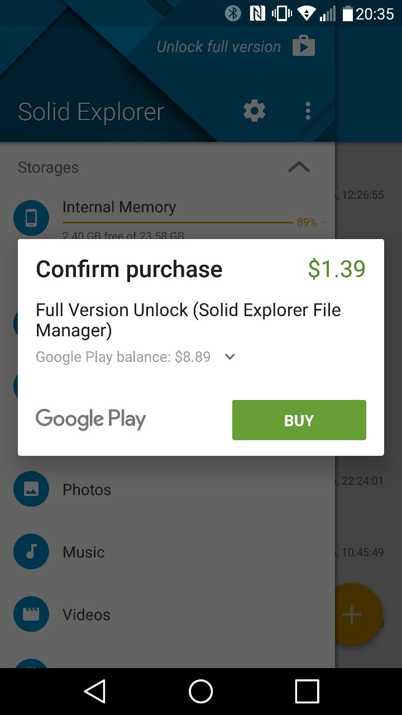Screen dimensions: 402x715
Task: Select the Music menu entry
Action: (x=84, y=552)
